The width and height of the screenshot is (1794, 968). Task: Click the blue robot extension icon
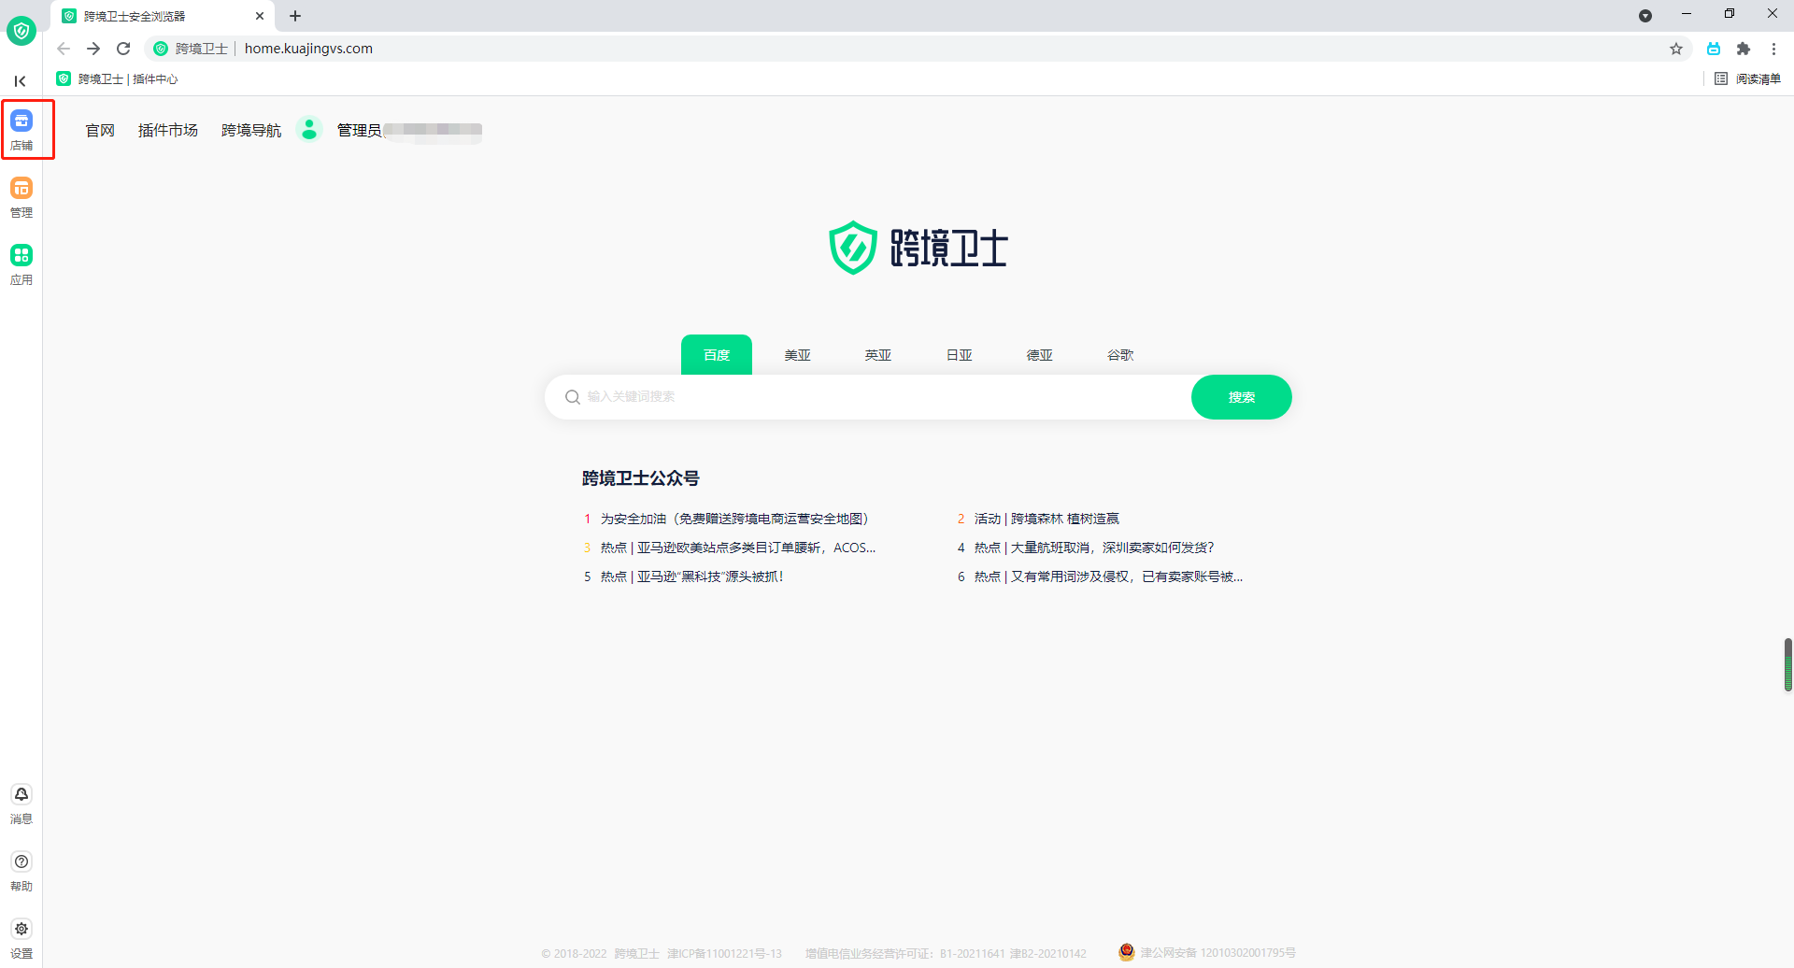[x=1714, y=49]
